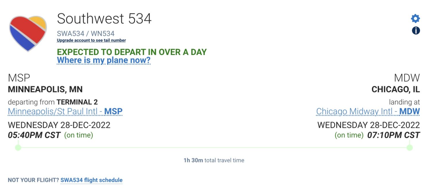Click the 'Southwest 534' flight title
430x189 pixels.
coord(104,19)
